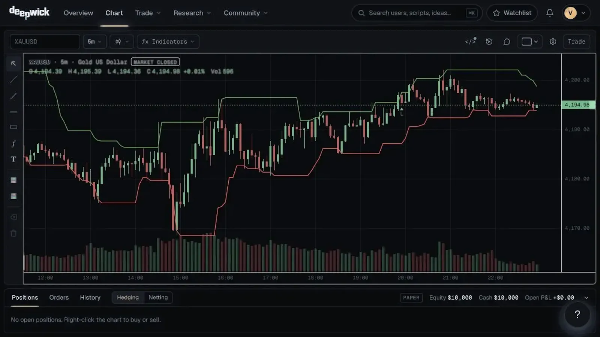Click the trash delete drawings icon
600x337 pixels.
[x=13, y=233]
